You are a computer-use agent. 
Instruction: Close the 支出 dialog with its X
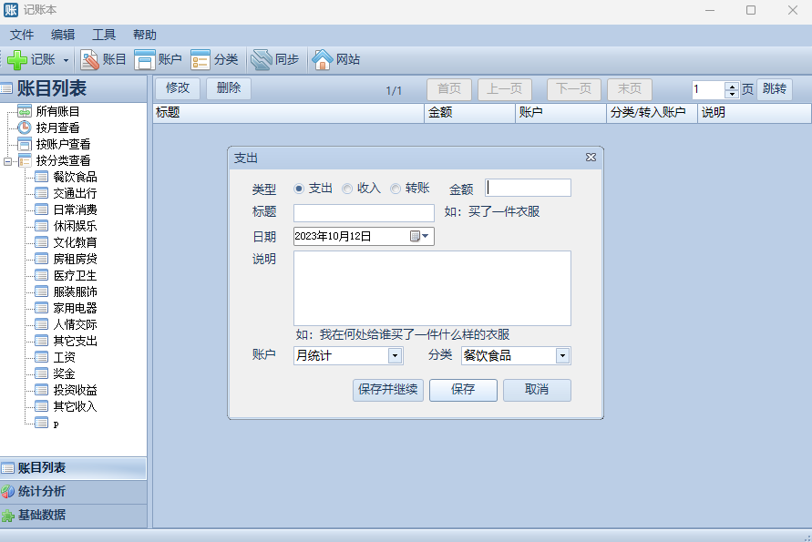tap(591, 158)
